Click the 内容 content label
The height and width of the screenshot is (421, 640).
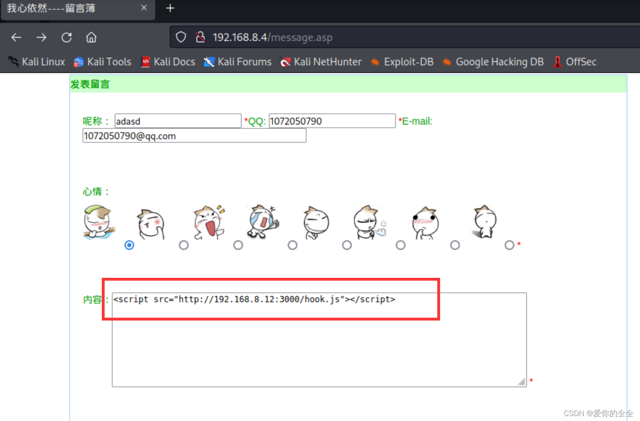point(96,300)
